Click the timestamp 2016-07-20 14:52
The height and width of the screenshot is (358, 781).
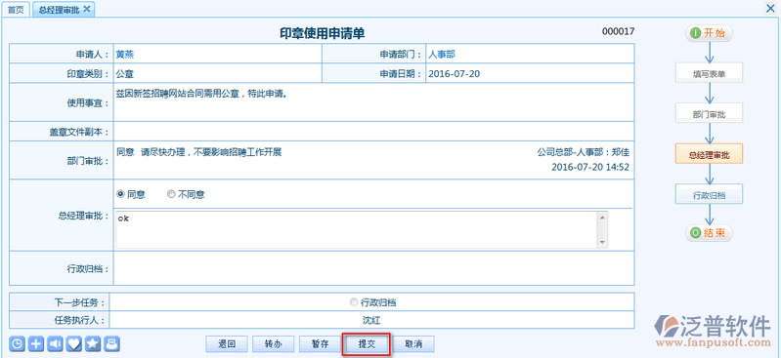590,167
